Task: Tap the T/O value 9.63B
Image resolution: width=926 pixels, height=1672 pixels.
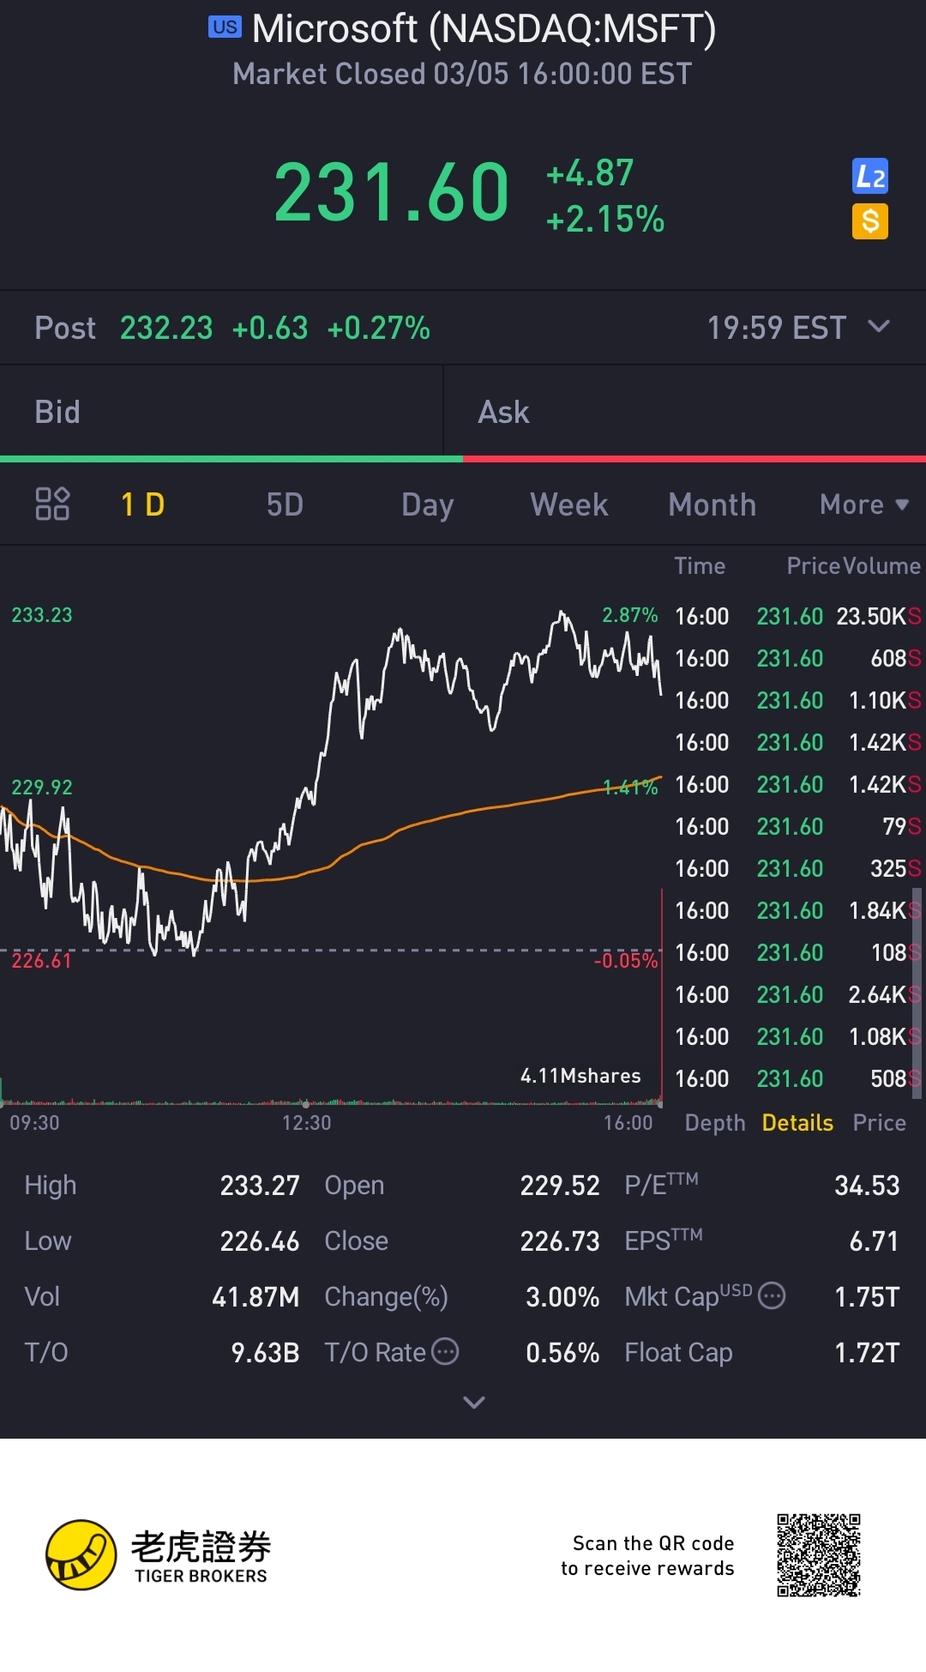Action: point(265,1353)
